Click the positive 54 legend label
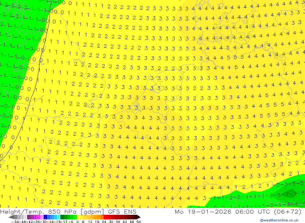The image size is (305, 223). pos(138,222)
